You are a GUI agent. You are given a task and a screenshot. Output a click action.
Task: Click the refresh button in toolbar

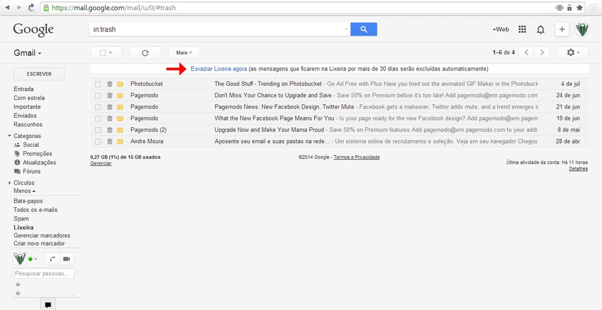(x=145, y=53)
